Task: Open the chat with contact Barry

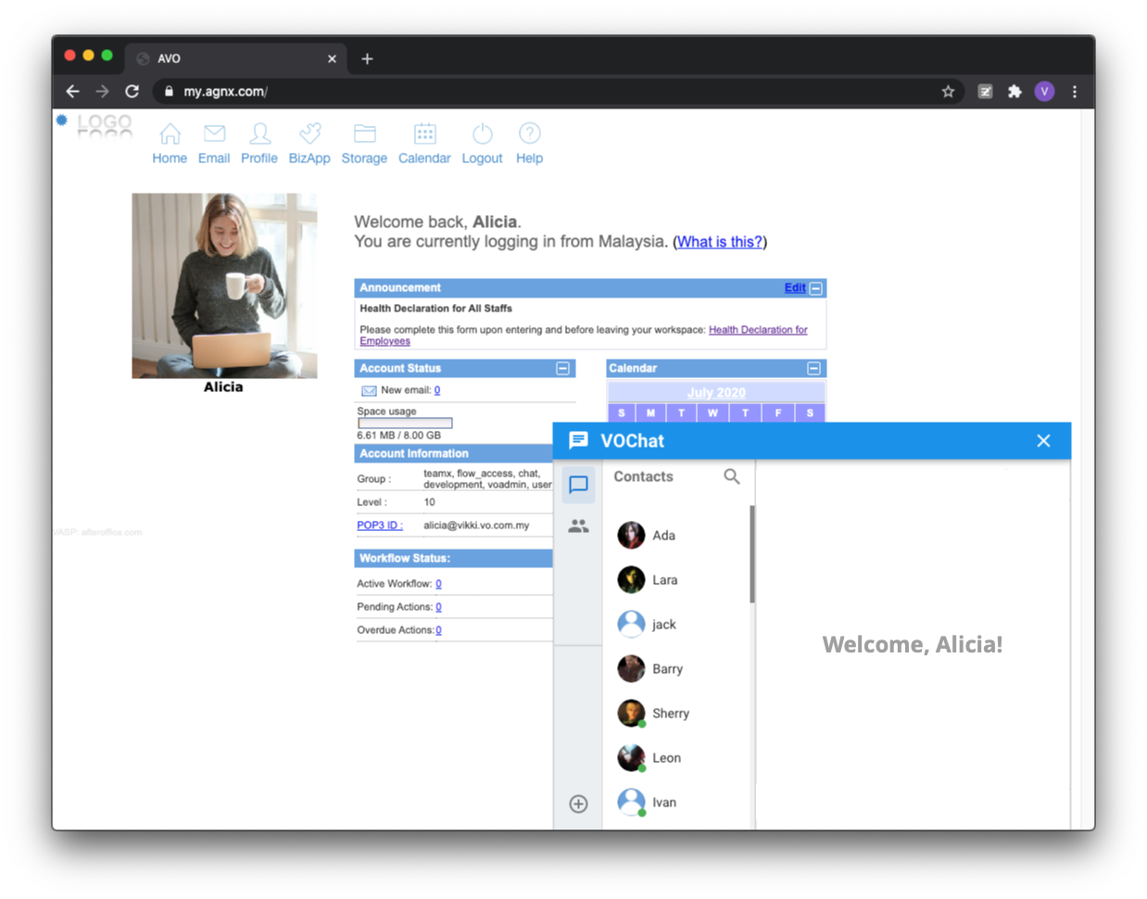Action: click(667, 669)
